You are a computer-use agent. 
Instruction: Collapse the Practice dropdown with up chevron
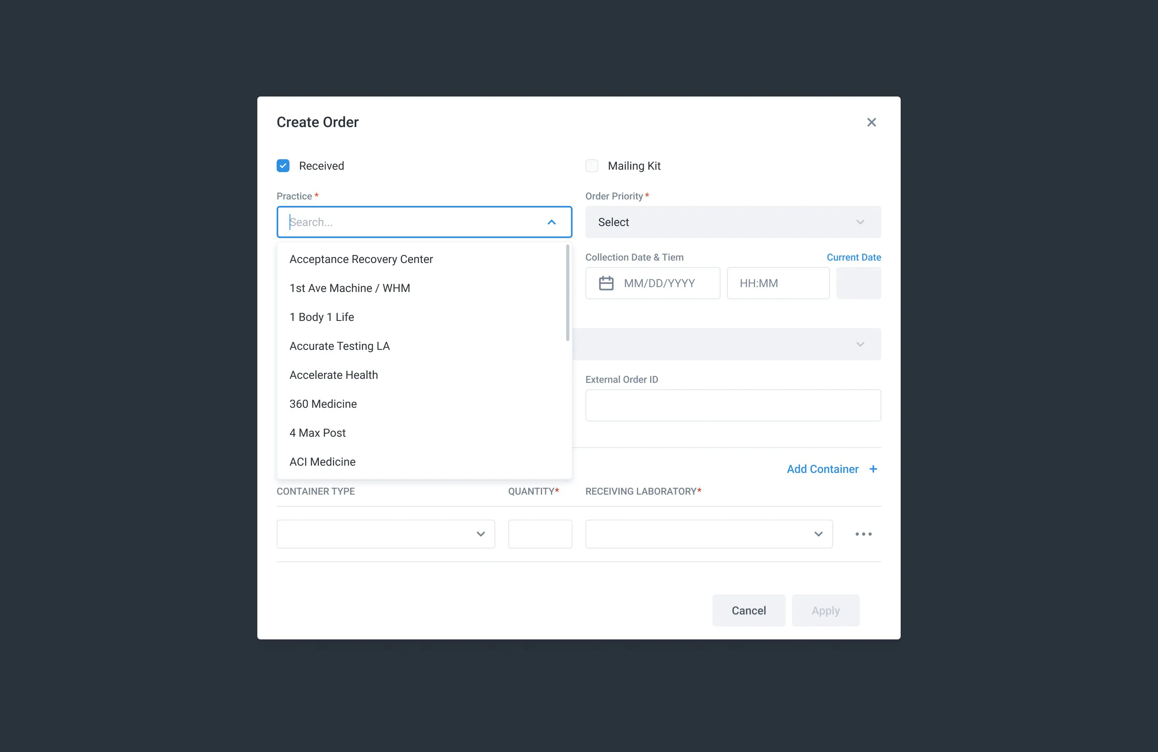551,222
